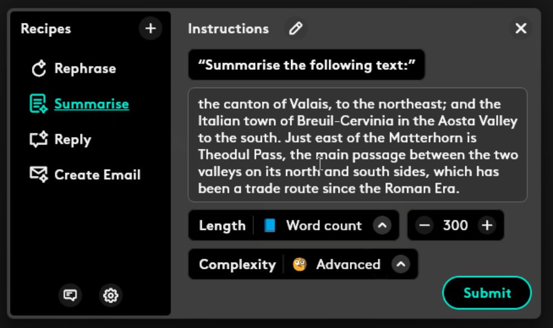Click the Rephrase circular arrow icon
The height and width of the screenshot is (328, 553).
point(39,69)
